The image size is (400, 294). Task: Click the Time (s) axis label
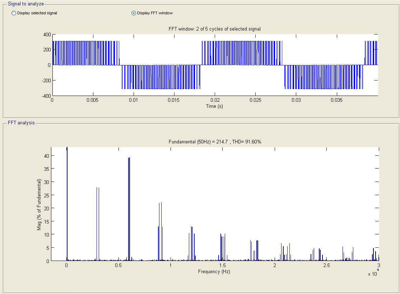(x=214, y=106)
